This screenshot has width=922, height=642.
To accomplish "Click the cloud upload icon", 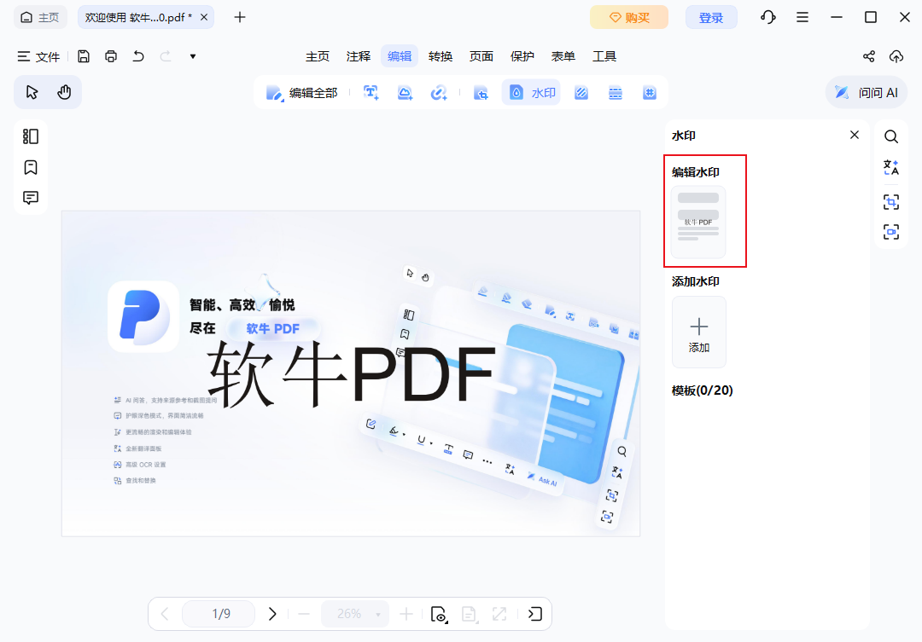I will click(x=896, y=56).
